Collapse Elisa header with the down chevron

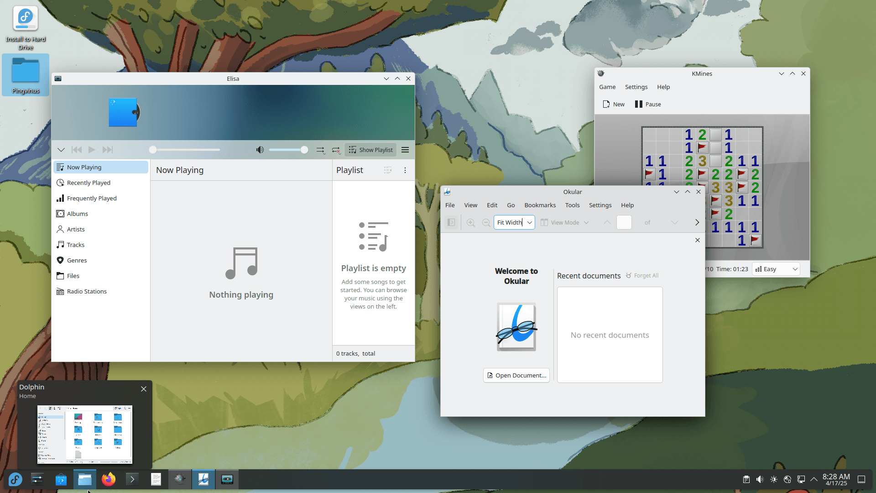pyautogui.click(x=61, y=150)
